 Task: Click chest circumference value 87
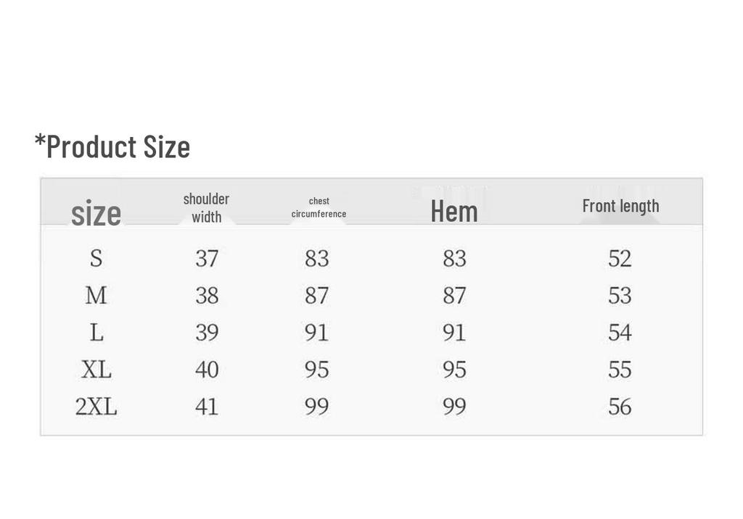pos(317,296)
